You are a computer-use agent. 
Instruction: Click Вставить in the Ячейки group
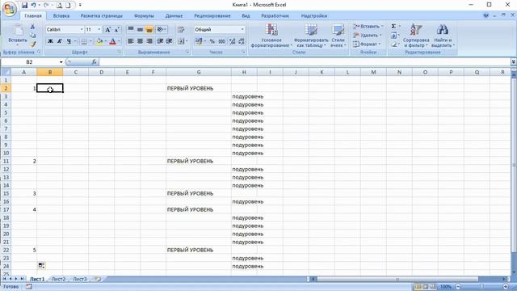(x=368, y=27)
